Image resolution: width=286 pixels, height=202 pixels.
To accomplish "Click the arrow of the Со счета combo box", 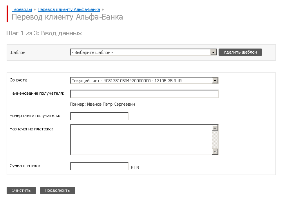I will pyautogui.click(x=215, y=80).
